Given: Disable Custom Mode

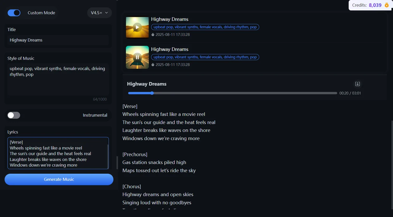Looking at the screenshot, I should [14, 13].
